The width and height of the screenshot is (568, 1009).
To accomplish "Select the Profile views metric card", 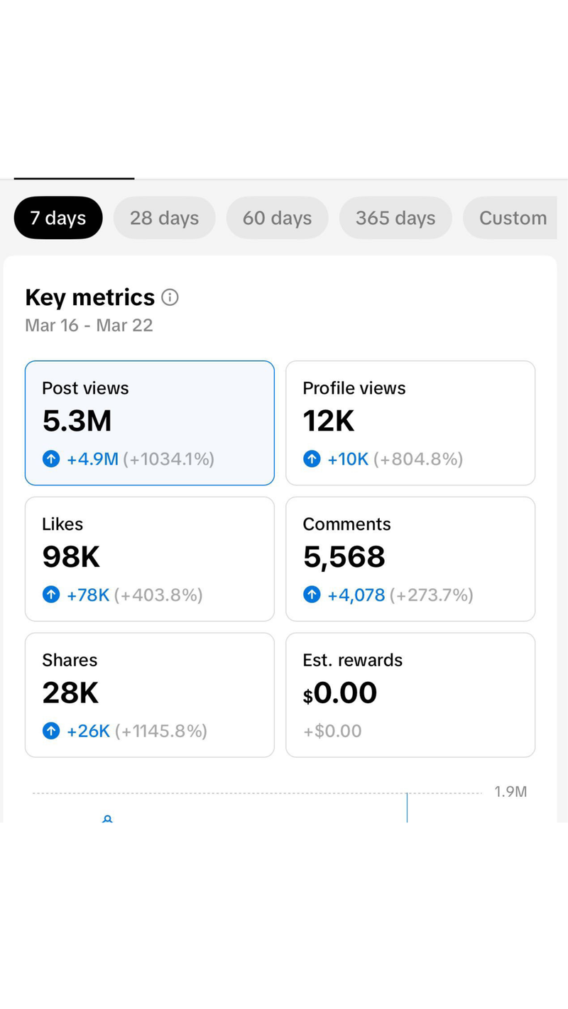I will click(x=410, y=423).
